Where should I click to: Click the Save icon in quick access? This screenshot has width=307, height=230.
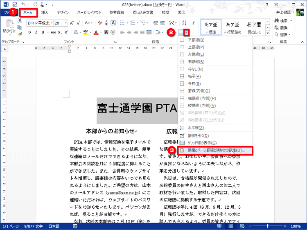coord(15,5)
